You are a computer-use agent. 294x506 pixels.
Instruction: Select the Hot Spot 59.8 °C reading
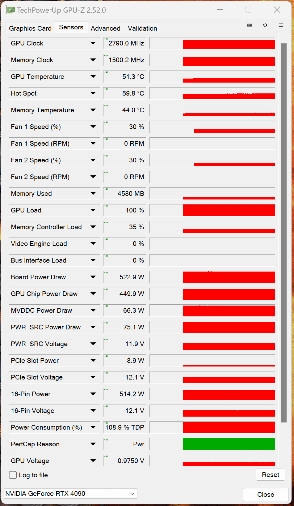[124, 93]
